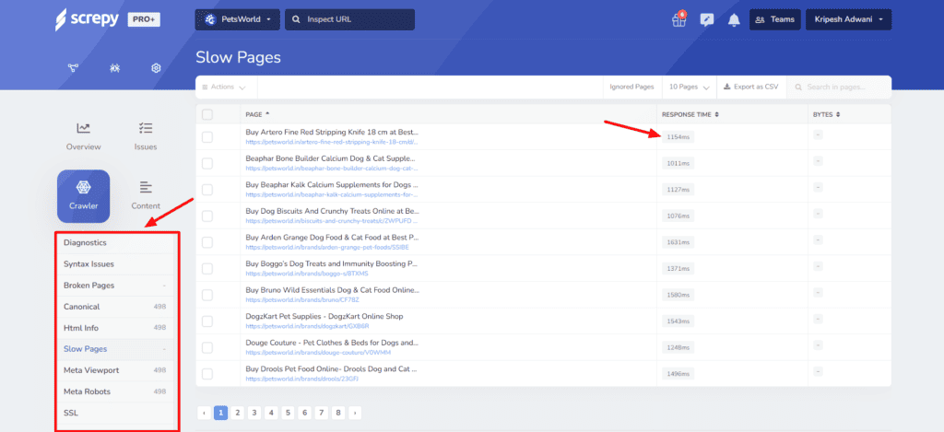Check the select-all checkbox in table header
This screenshot has height=432, width=944.
[x=207, y=114]
